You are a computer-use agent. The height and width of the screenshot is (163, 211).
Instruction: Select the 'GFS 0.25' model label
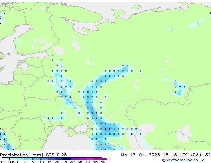[x=56, y=155]
